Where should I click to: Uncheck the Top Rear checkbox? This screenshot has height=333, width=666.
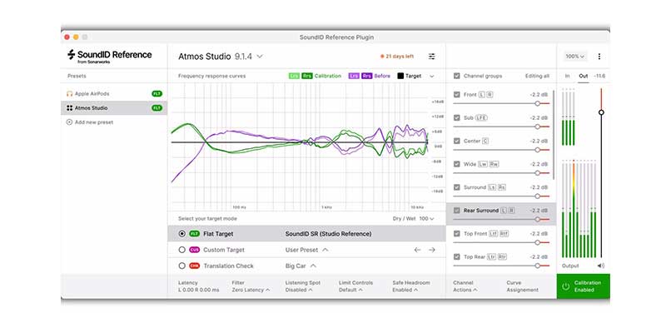click(x=456, y=257)
